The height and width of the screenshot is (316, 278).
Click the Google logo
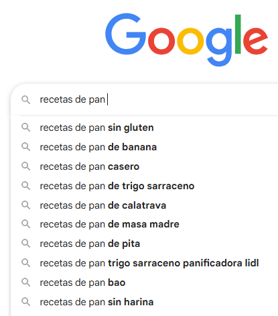[x=186, y=40]
